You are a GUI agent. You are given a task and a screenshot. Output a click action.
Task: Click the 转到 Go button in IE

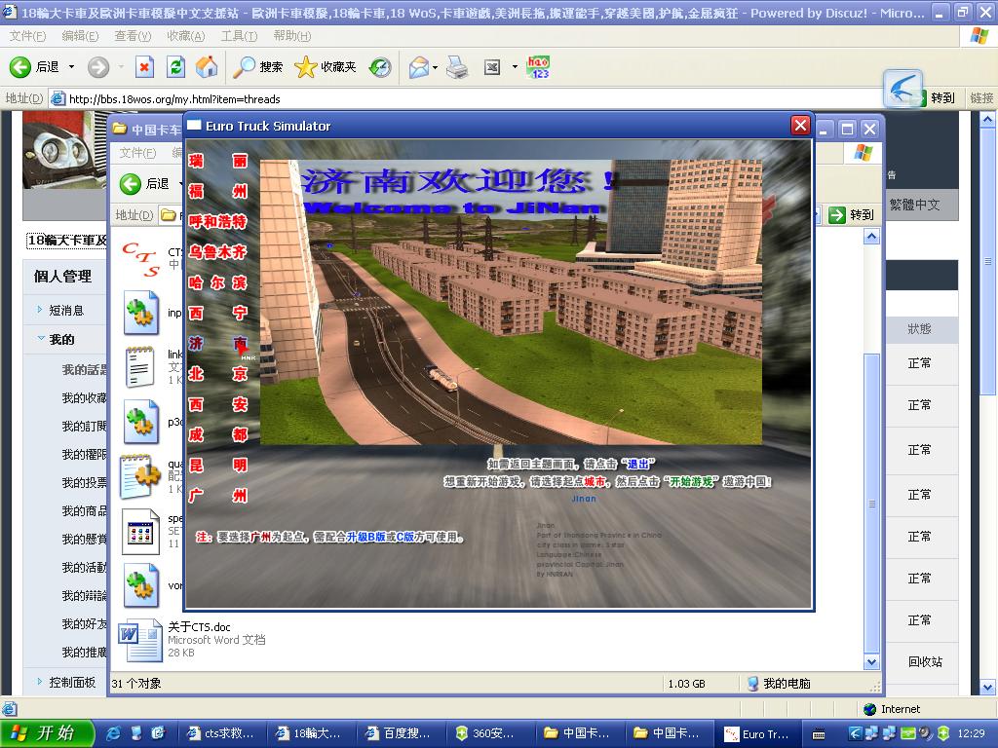933,97
